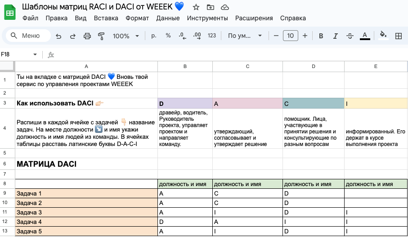Print the spreadsheet
Viewport: 408px width, 237px height.
87,36
